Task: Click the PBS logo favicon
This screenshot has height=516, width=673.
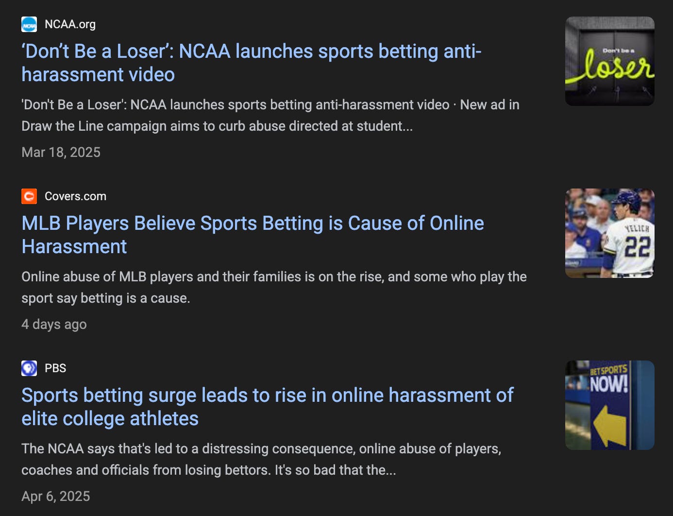Action: point(29,368)
